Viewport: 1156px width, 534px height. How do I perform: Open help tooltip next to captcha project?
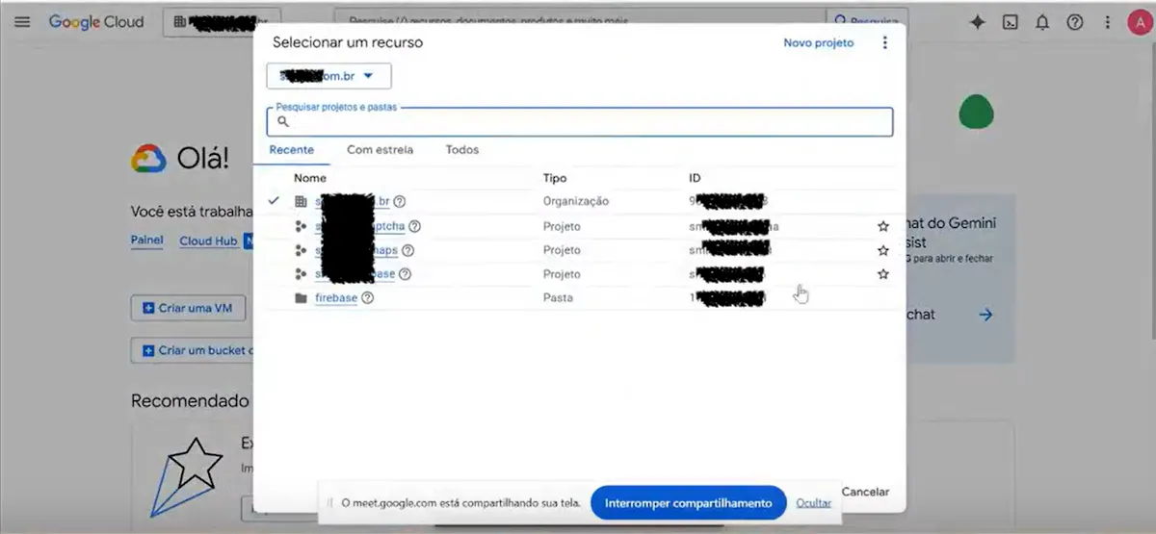(415, 226)
